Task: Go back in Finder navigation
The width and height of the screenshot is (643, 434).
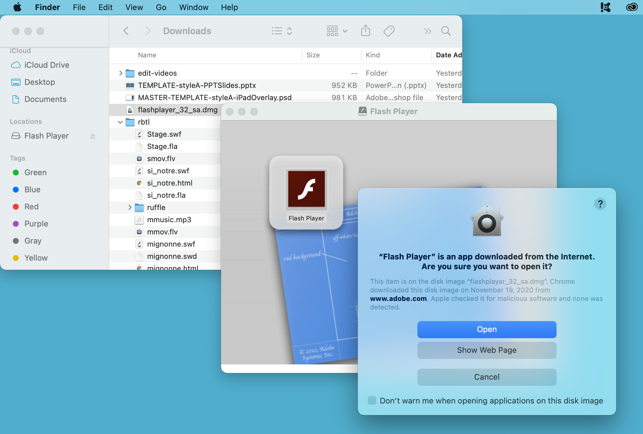Action: (x=126, y=31)
